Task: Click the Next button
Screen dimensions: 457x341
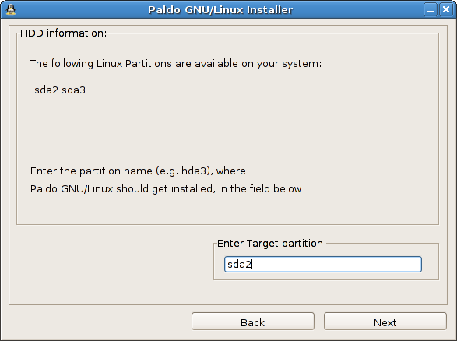Action: [385, 322]
